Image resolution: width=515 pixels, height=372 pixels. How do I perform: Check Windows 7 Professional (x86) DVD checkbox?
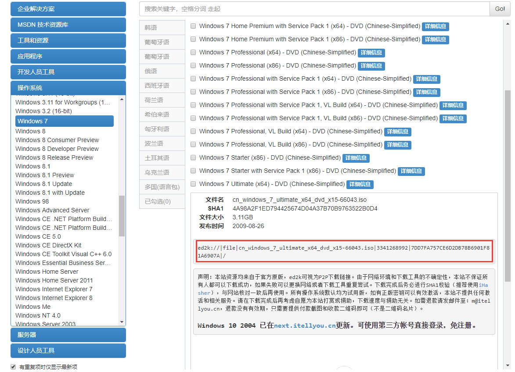(193, 65)
